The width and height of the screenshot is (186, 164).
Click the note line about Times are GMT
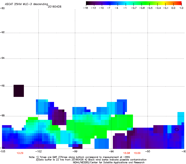(x=79, y=157)
